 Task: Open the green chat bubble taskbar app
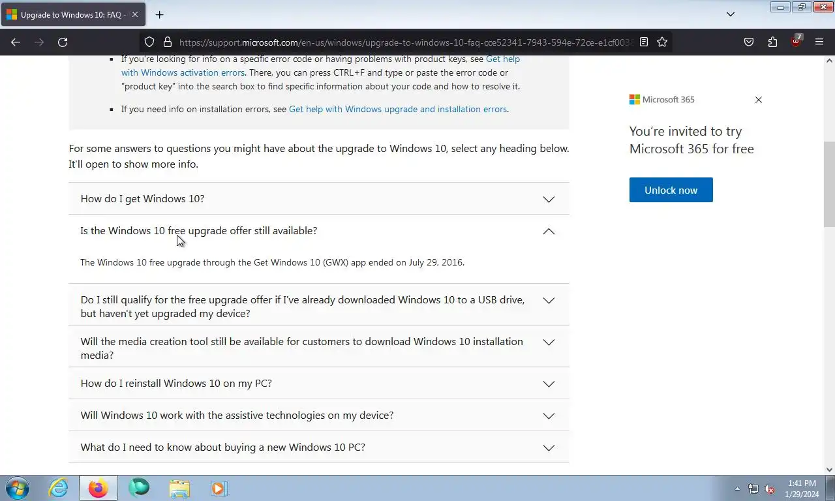pyautogui.click(x=139, y=488)
